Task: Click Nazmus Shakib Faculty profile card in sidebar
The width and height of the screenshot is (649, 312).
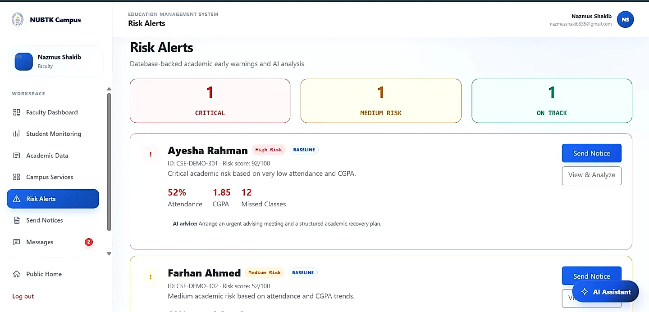Action: (x=56, y=62)
